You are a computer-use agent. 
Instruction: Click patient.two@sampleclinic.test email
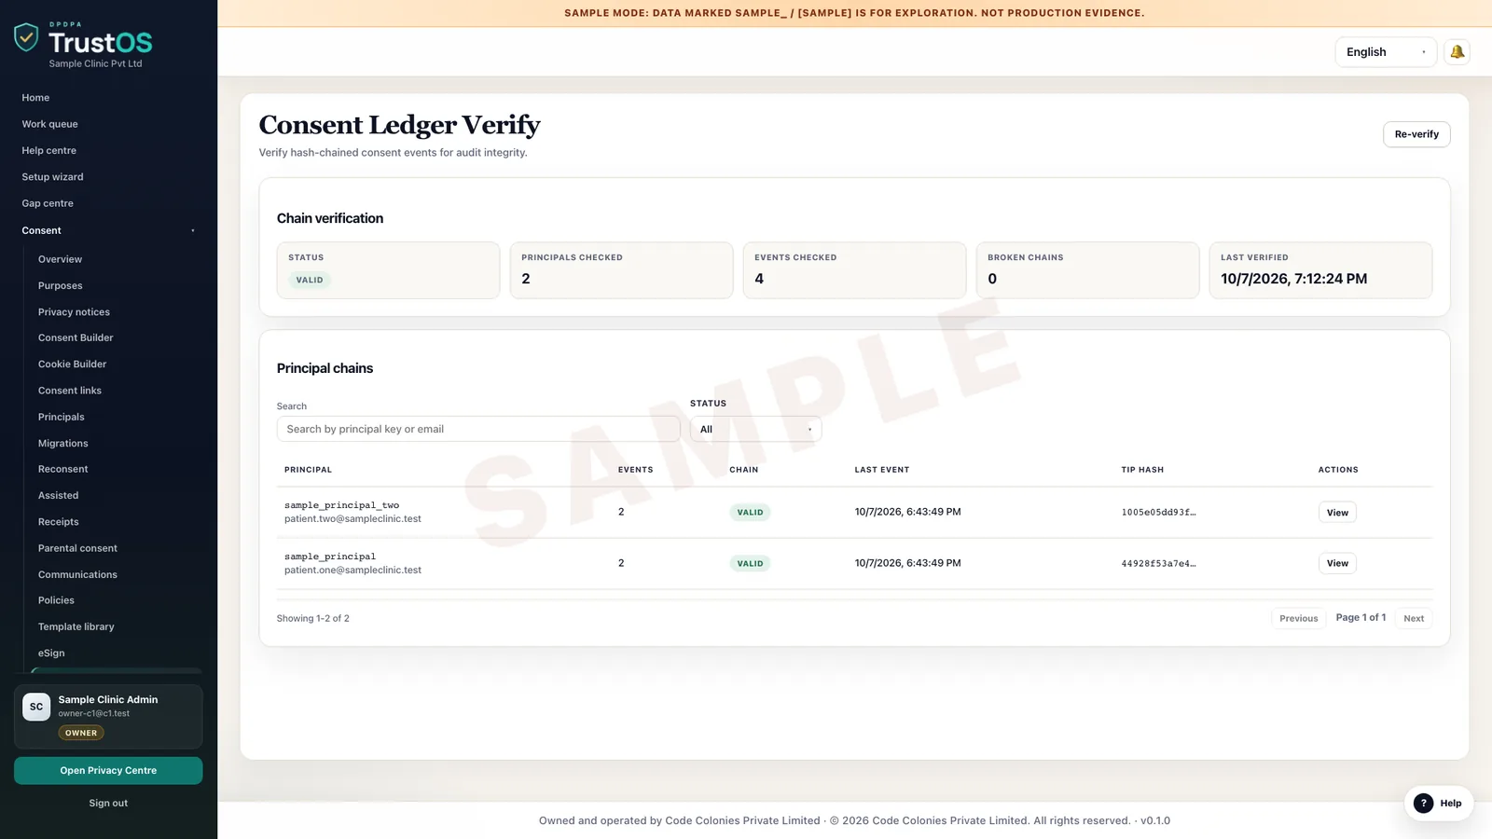pyautogui.click(x=352, y=518)
